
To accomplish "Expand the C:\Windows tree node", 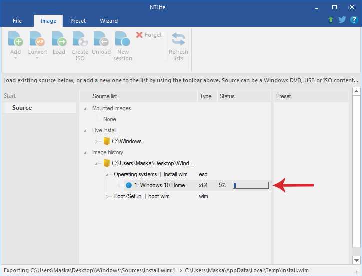I will 96,141.
